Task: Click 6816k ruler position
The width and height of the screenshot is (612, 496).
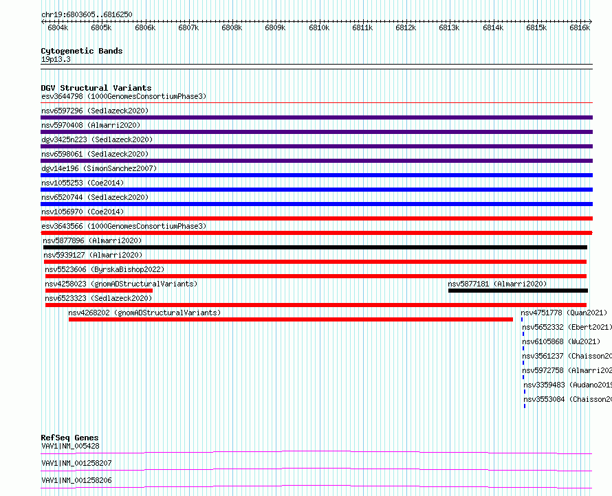Action: tap(580, 27)
